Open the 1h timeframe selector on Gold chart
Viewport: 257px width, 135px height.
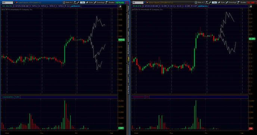[83, 3]
